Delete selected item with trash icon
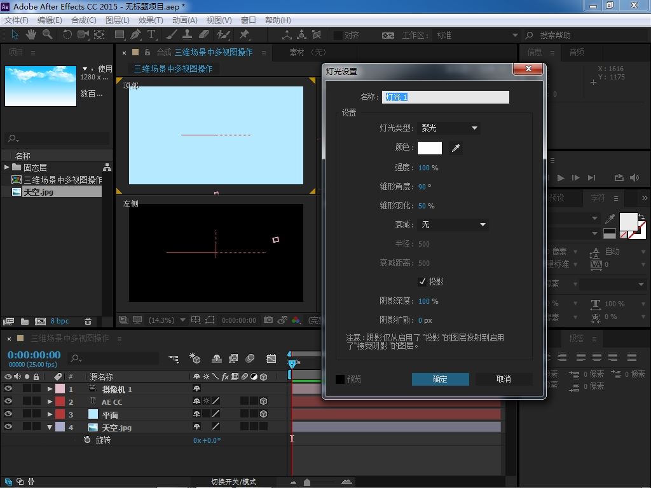 [88, 322]
